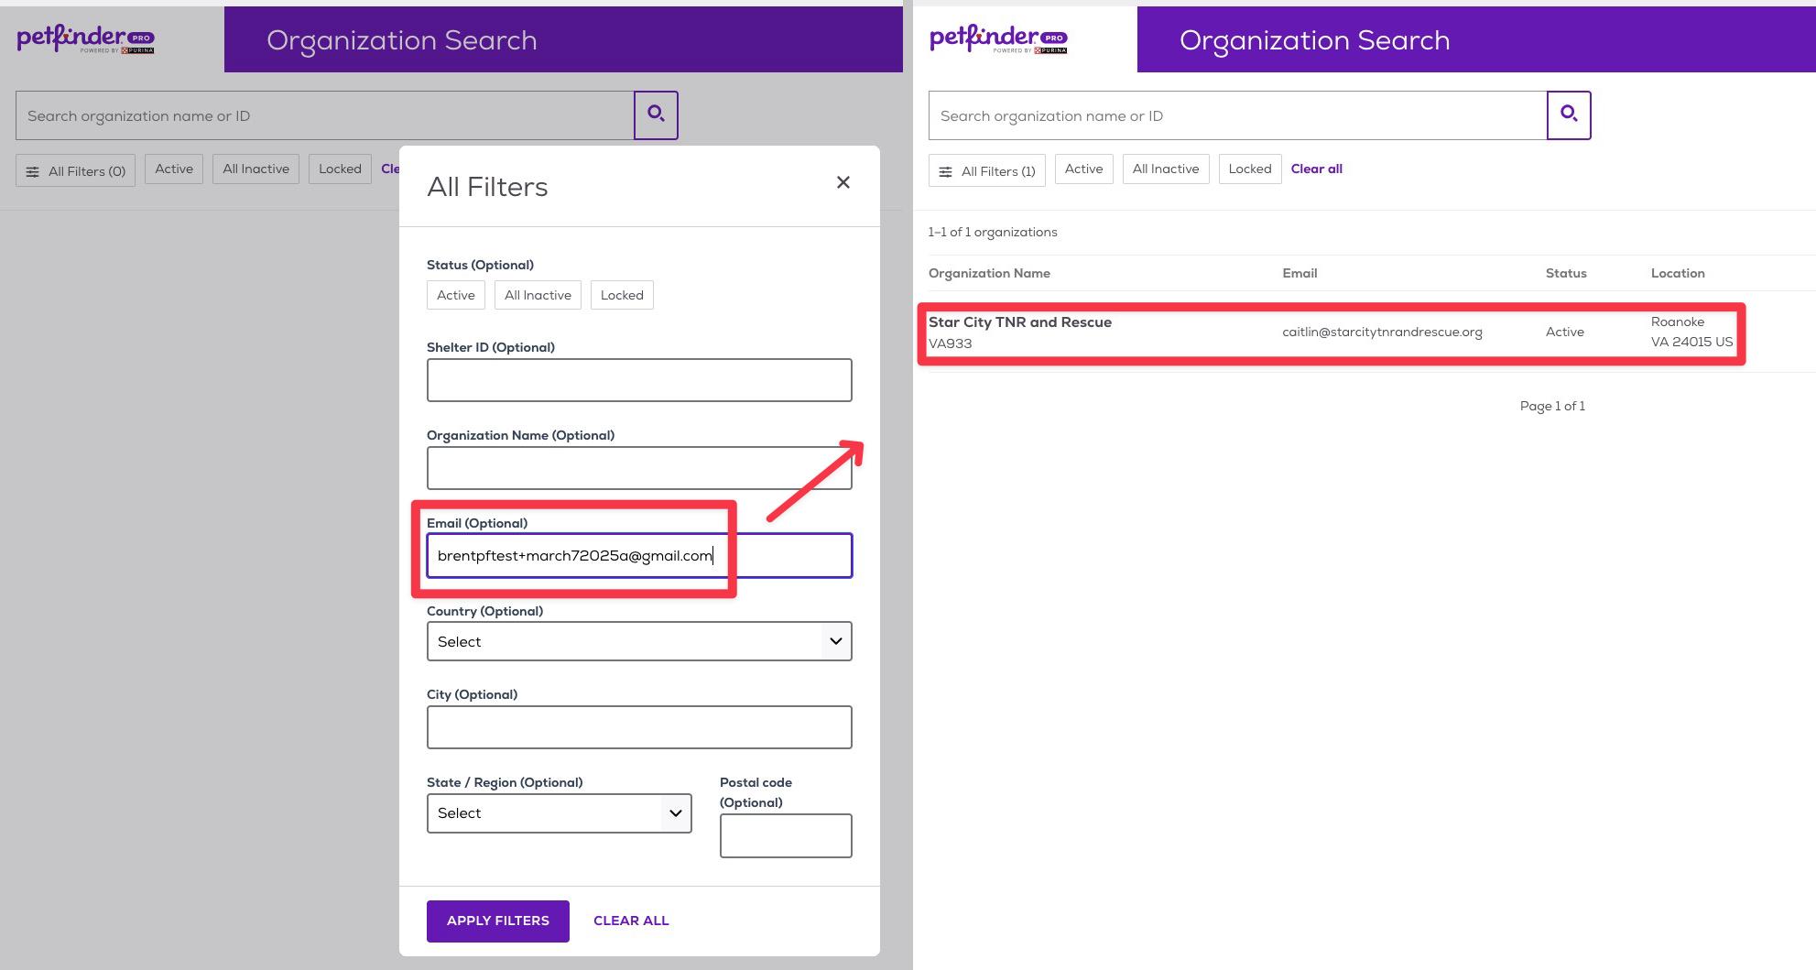The height and width of the screenshot is (970, 1816).
Task: Expand the State / Region dropdown
Action: pos(559,813)
